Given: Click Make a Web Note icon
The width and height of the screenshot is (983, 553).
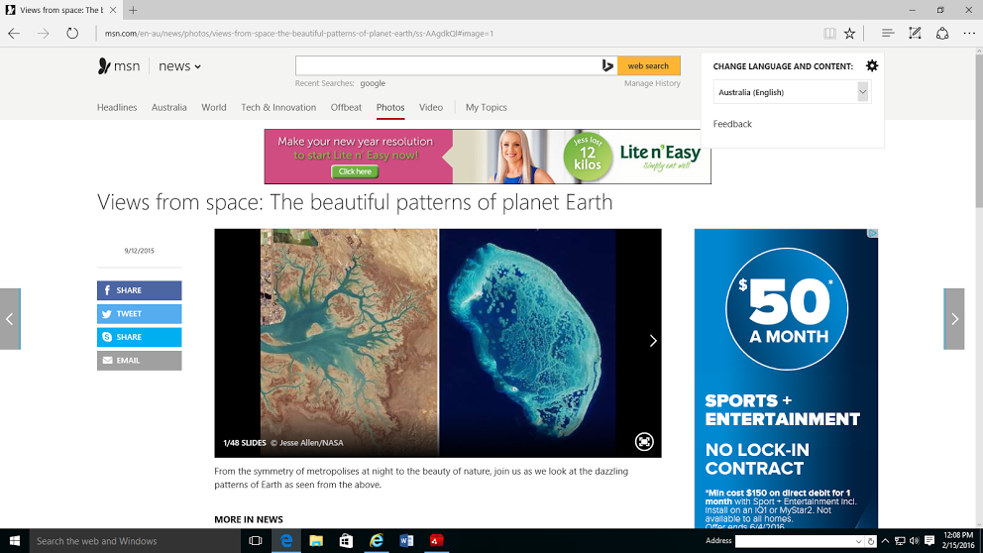Looking at the screenshot, I should pyautogui.click(x=915, y=33).
